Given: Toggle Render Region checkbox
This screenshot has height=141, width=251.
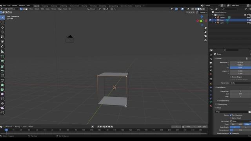Looking at the screenshot, I should [x=231, y=77].
